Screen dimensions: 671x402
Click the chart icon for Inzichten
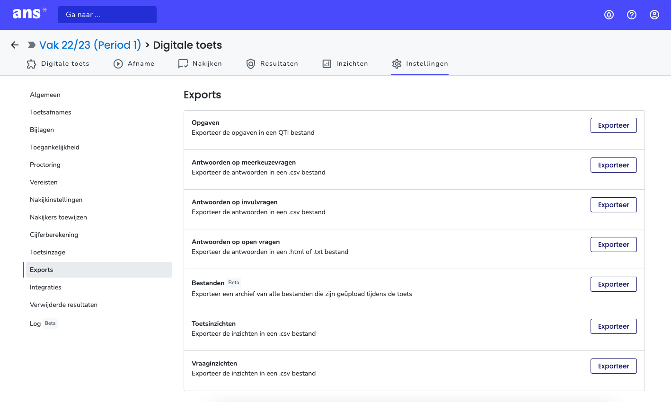[327, 64]
